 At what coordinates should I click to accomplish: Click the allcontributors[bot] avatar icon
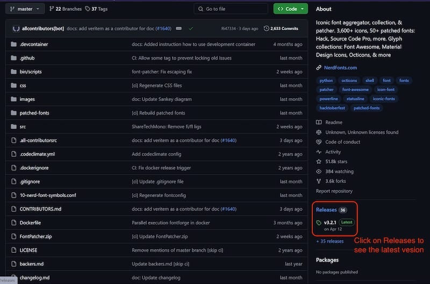click(x=16, y=28)
